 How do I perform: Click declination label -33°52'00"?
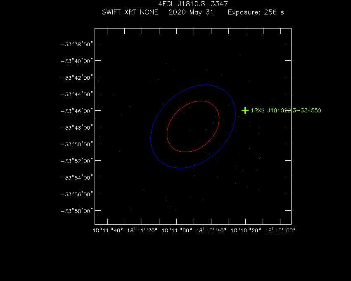(77, 161)
